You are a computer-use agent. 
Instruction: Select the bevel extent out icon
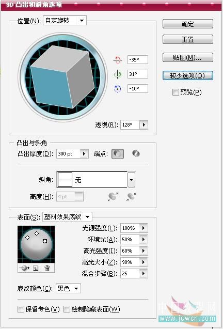(113, 197)
